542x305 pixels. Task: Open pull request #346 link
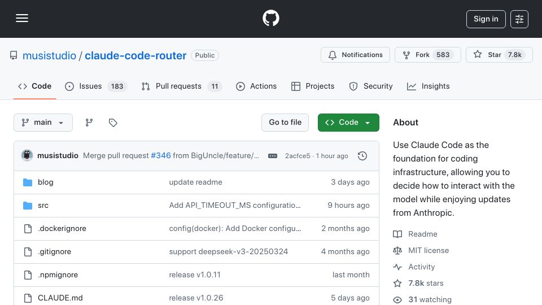click(161, 156)
